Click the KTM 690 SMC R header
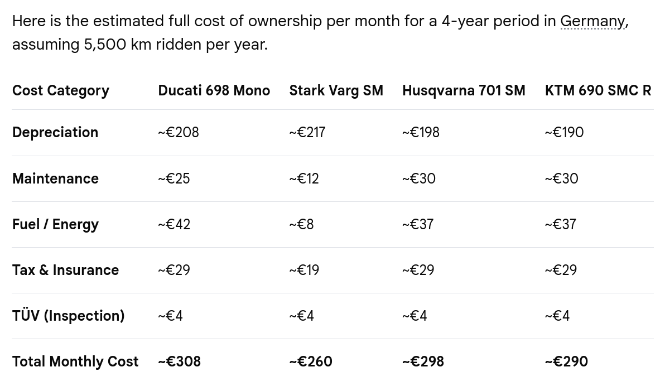Screen dimensions: 665x391 tap(598, 90)
